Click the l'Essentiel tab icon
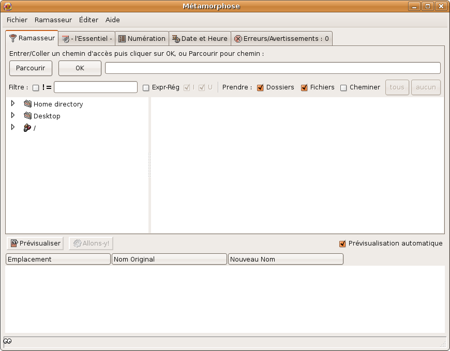Screen dimensions: 450x351 point(66,39)
